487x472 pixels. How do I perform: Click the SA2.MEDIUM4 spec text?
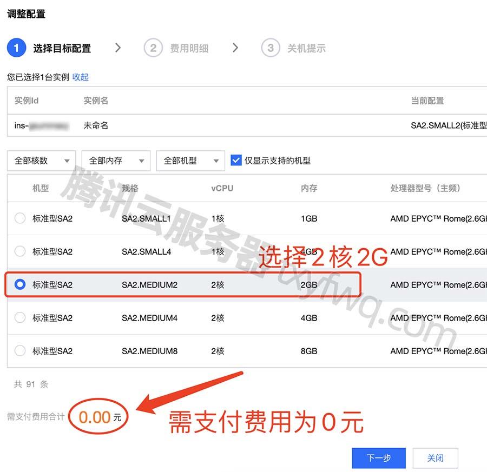coord(149,318)
